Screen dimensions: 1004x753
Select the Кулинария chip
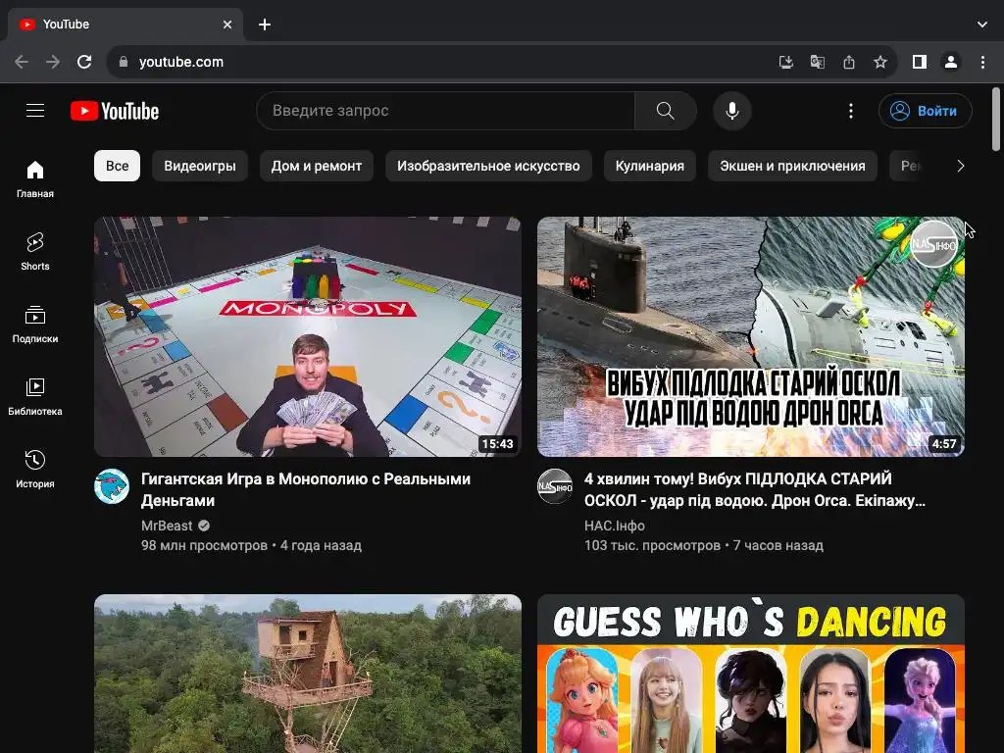(650, 166)
